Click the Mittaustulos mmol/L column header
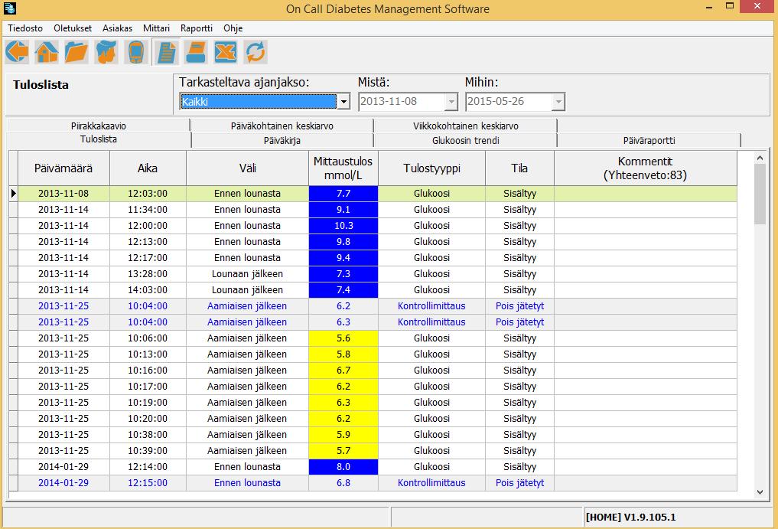The image size is (778, 529). click(x=343, y=168)
